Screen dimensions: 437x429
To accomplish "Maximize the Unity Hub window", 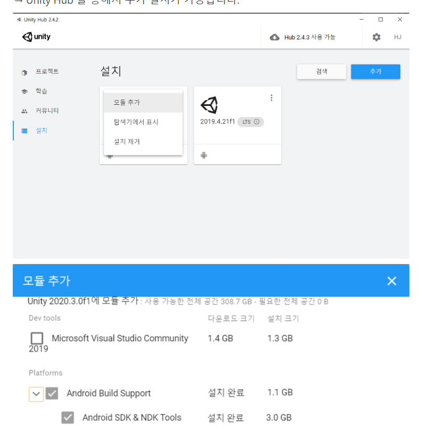I will (x=381, y=20).
